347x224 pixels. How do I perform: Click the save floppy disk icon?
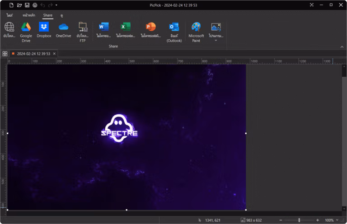point(27,5)
